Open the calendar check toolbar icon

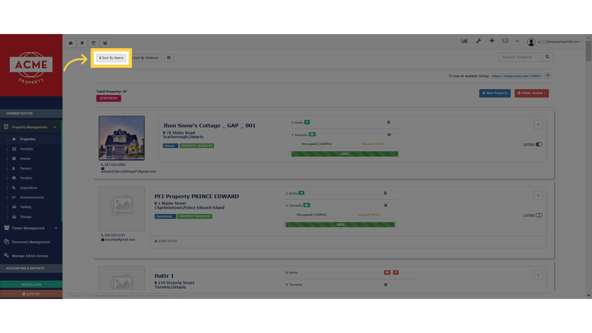(93, 43)
